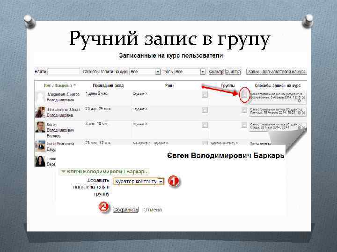Edit enrolment gear for Лесчаненко Ольга

299,113
